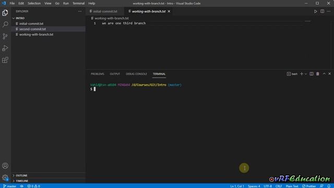Open the Edit menu
The image size is (334, 188).
pos(21,3)
